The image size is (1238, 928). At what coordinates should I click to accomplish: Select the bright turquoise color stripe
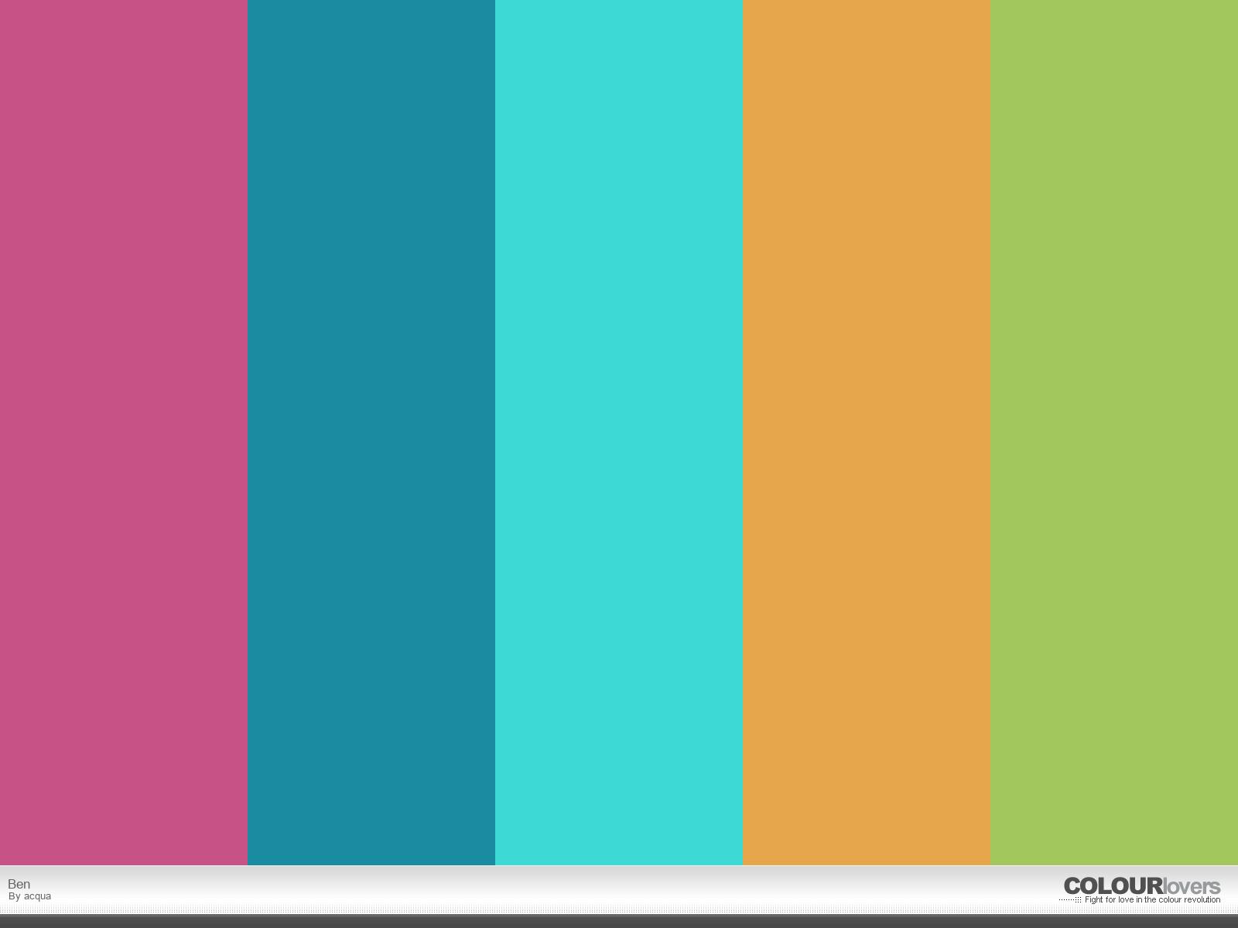click(x=619, y=432)
